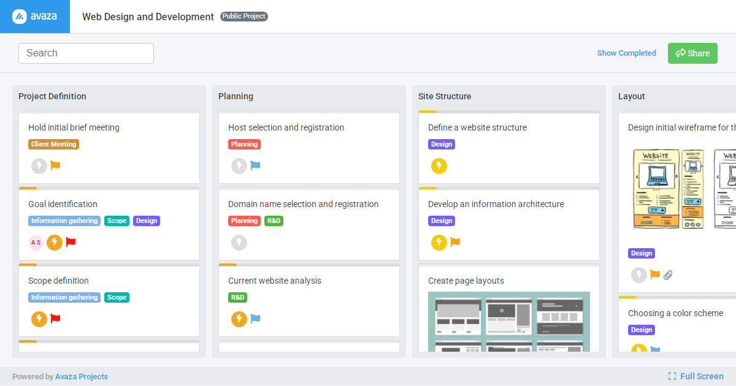Click the lightning icon on Host selection card

[239, 165]
